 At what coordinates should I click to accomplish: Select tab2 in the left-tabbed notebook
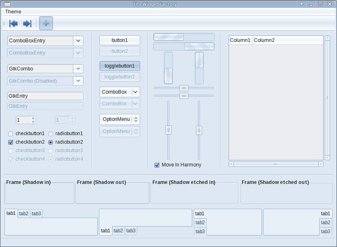(x=200, y=223)
